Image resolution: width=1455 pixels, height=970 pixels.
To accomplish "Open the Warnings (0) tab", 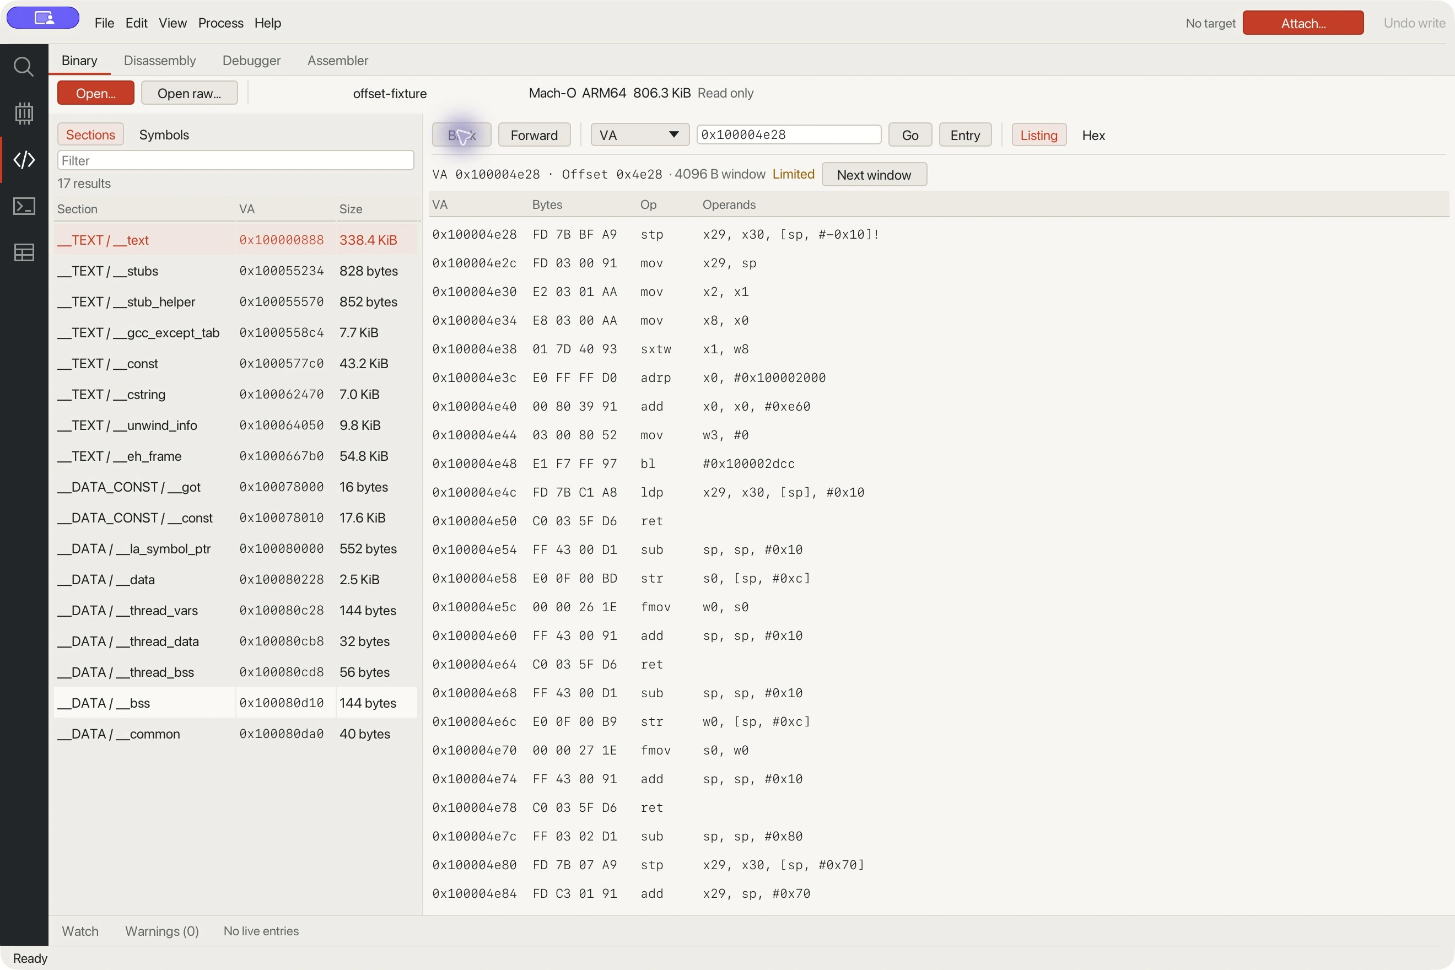I will click(x=162, y=931).
